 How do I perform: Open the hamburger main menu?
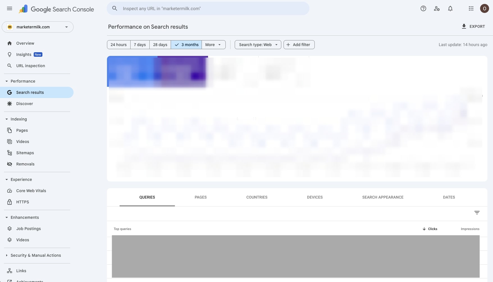(10, 8)
